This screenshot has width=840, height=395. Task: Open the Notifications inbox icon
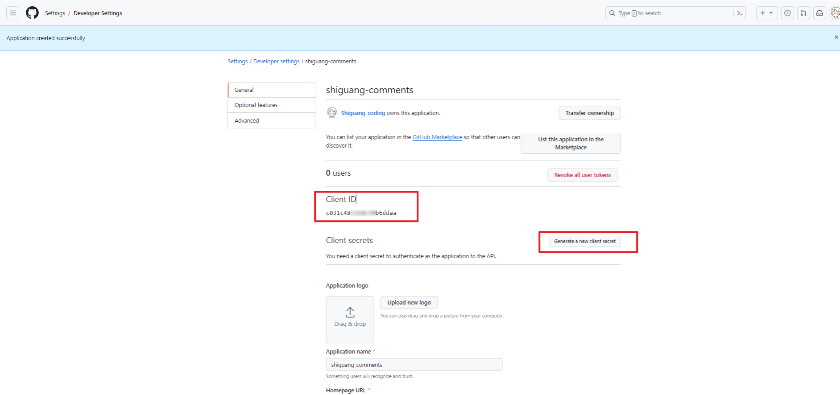pos(819,13)
